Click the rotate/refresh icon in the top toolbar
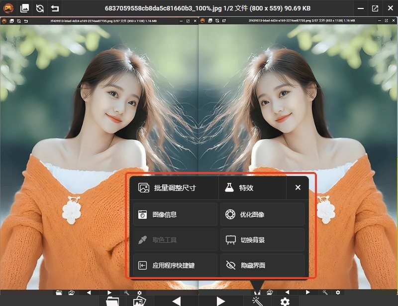The height and width of the screenshot is (306, 398). click(41, 8)
